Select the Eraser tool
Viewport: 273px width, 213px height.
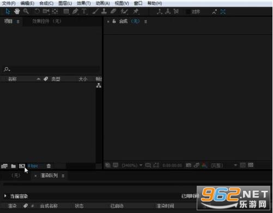coord(113,11)
